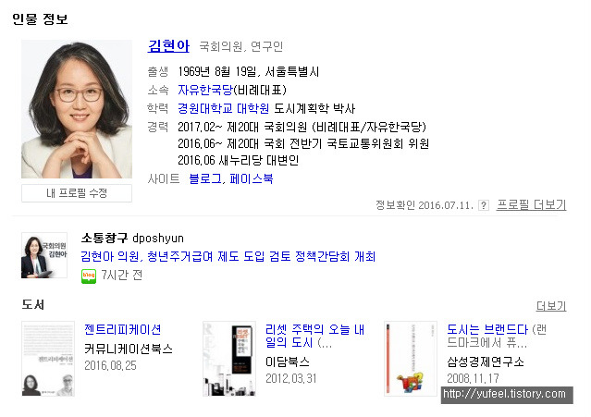Open the 청년주거급여 정책간담회 blog post
Viewport: 591px width, 417px height.
[228, 256]
